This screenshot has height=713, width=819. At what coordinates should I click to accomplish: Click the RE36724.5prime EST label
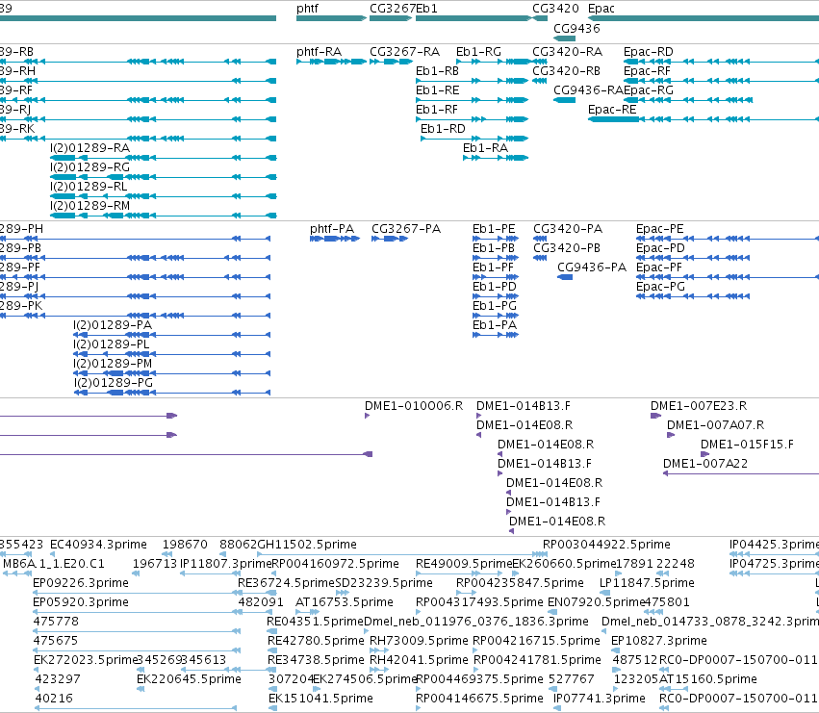click(x=286, y=583)
